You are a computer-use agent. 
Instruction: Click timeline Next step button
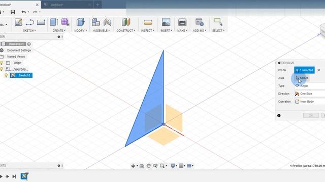tap(7, 176)
